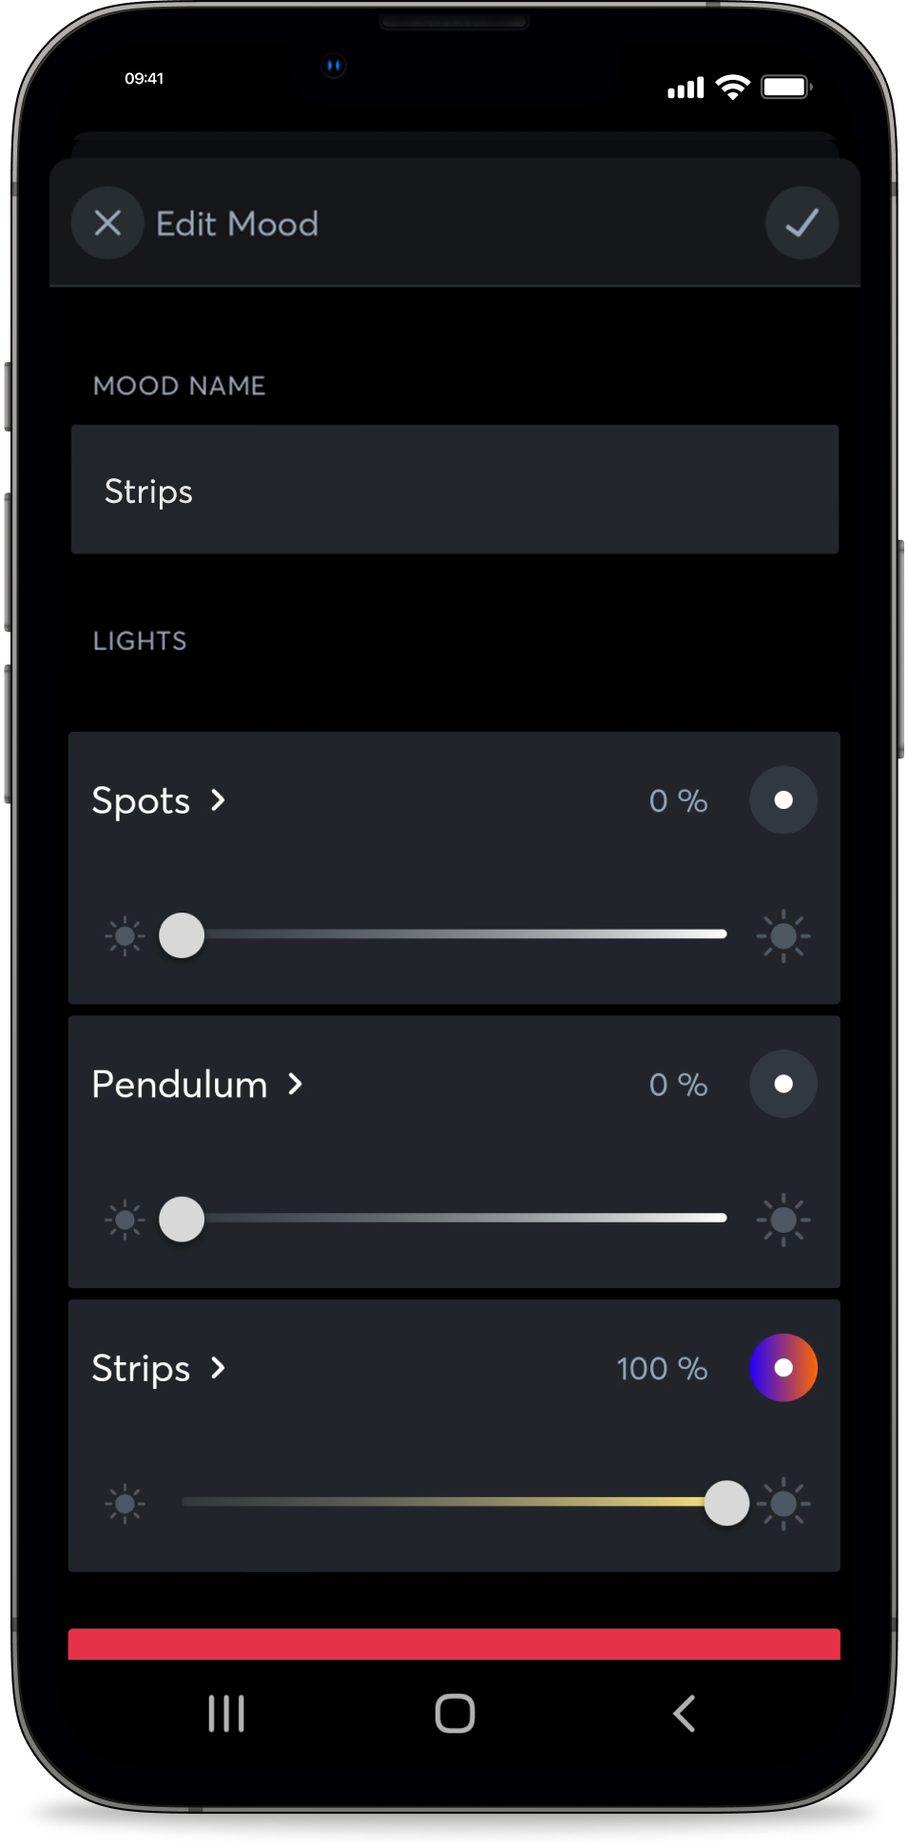
Task: Tap the bright sun icon for Spots
Action: pos(783,935)
